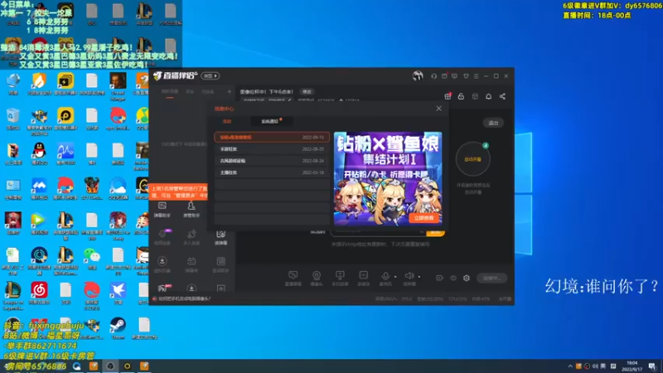Screen dimensions: 663x373
Task: Click the 修改 button beside the stream title
Action: 307,92
